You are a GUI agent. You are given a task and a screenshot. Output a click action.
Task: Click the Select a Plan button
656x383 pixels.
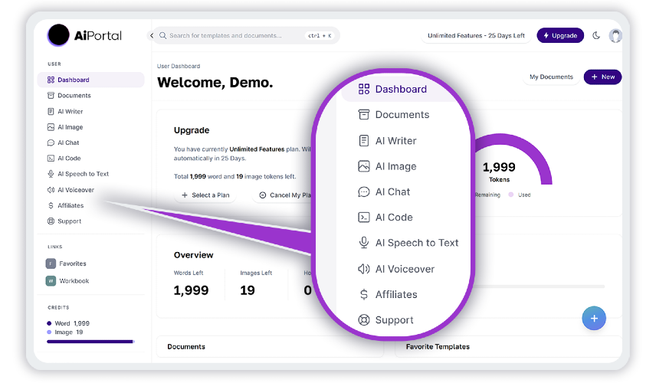205,195
